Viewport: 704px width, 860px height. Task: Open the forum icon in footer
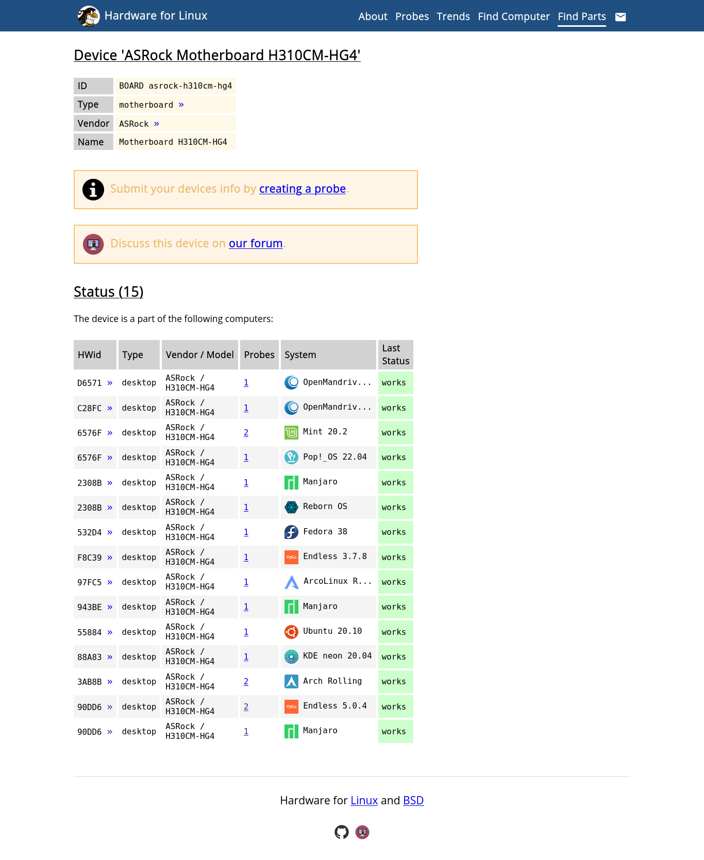[x=362, y=832]
